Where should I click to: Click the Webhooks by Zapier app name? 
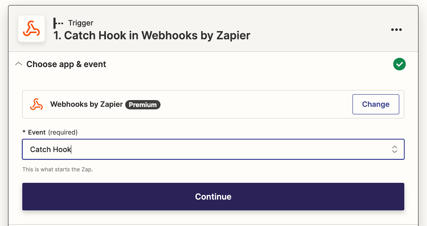coord(86,104)
